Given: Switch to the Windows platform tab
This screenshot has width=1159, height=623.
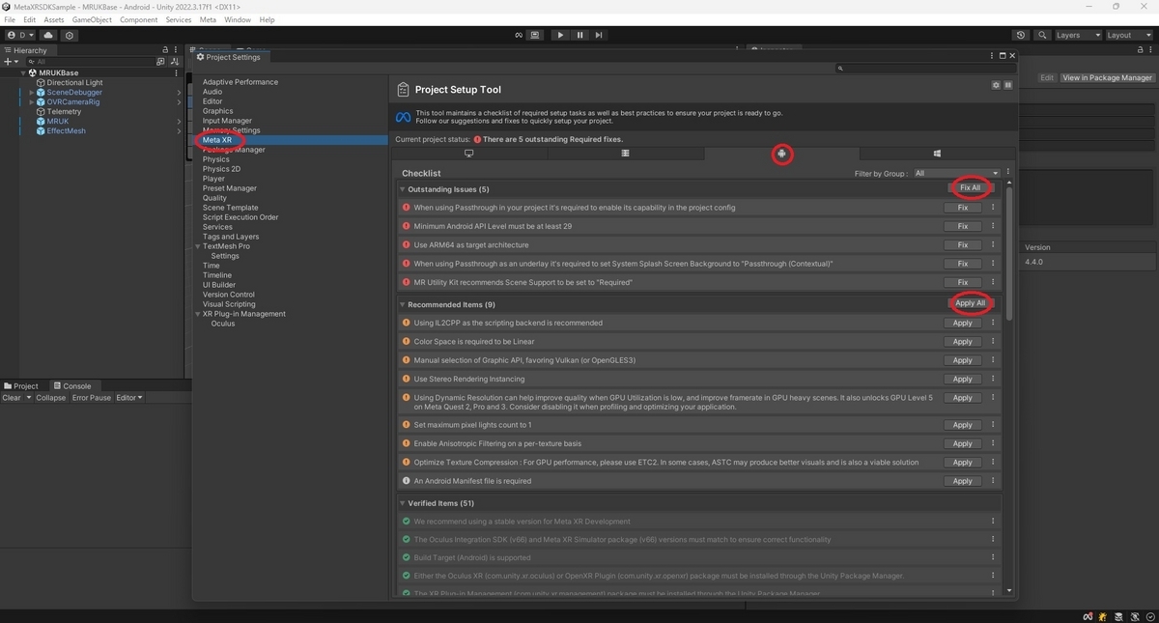Looking at the screenshot, I should point(937,154).
